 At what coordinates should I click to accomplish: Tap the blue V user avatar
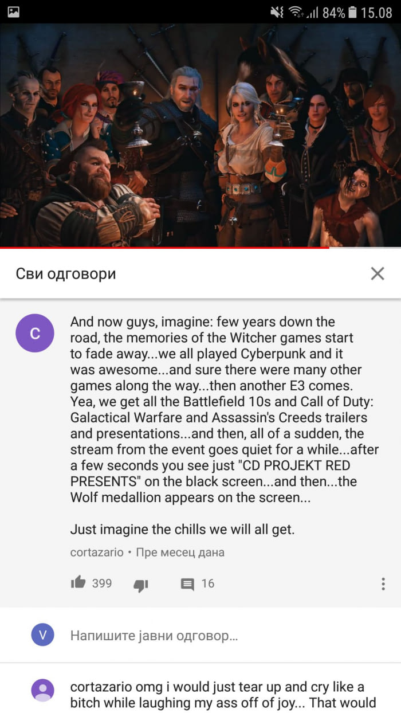click(43, 634)
